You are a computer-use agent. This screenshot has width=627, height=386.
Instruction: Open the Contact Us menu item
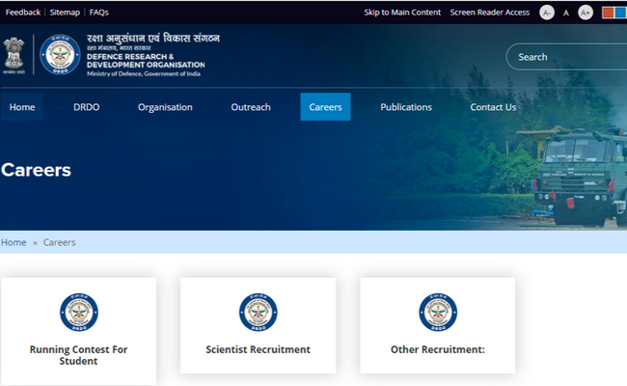tap(493, 107)
